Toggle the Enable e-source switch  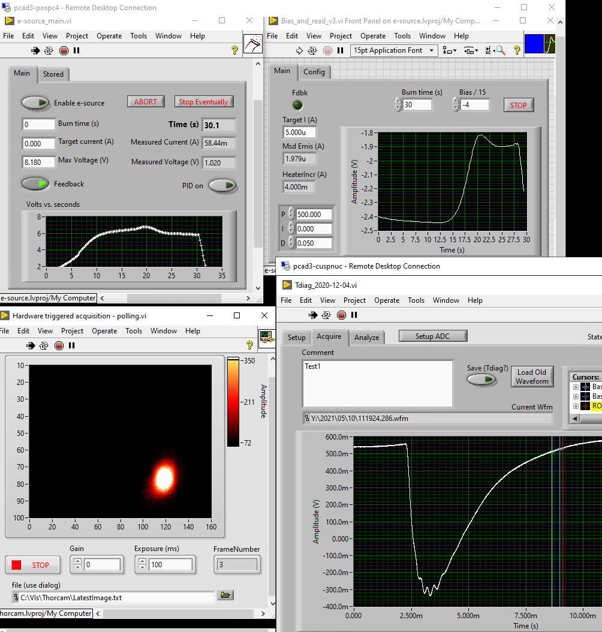pos(36,103)
